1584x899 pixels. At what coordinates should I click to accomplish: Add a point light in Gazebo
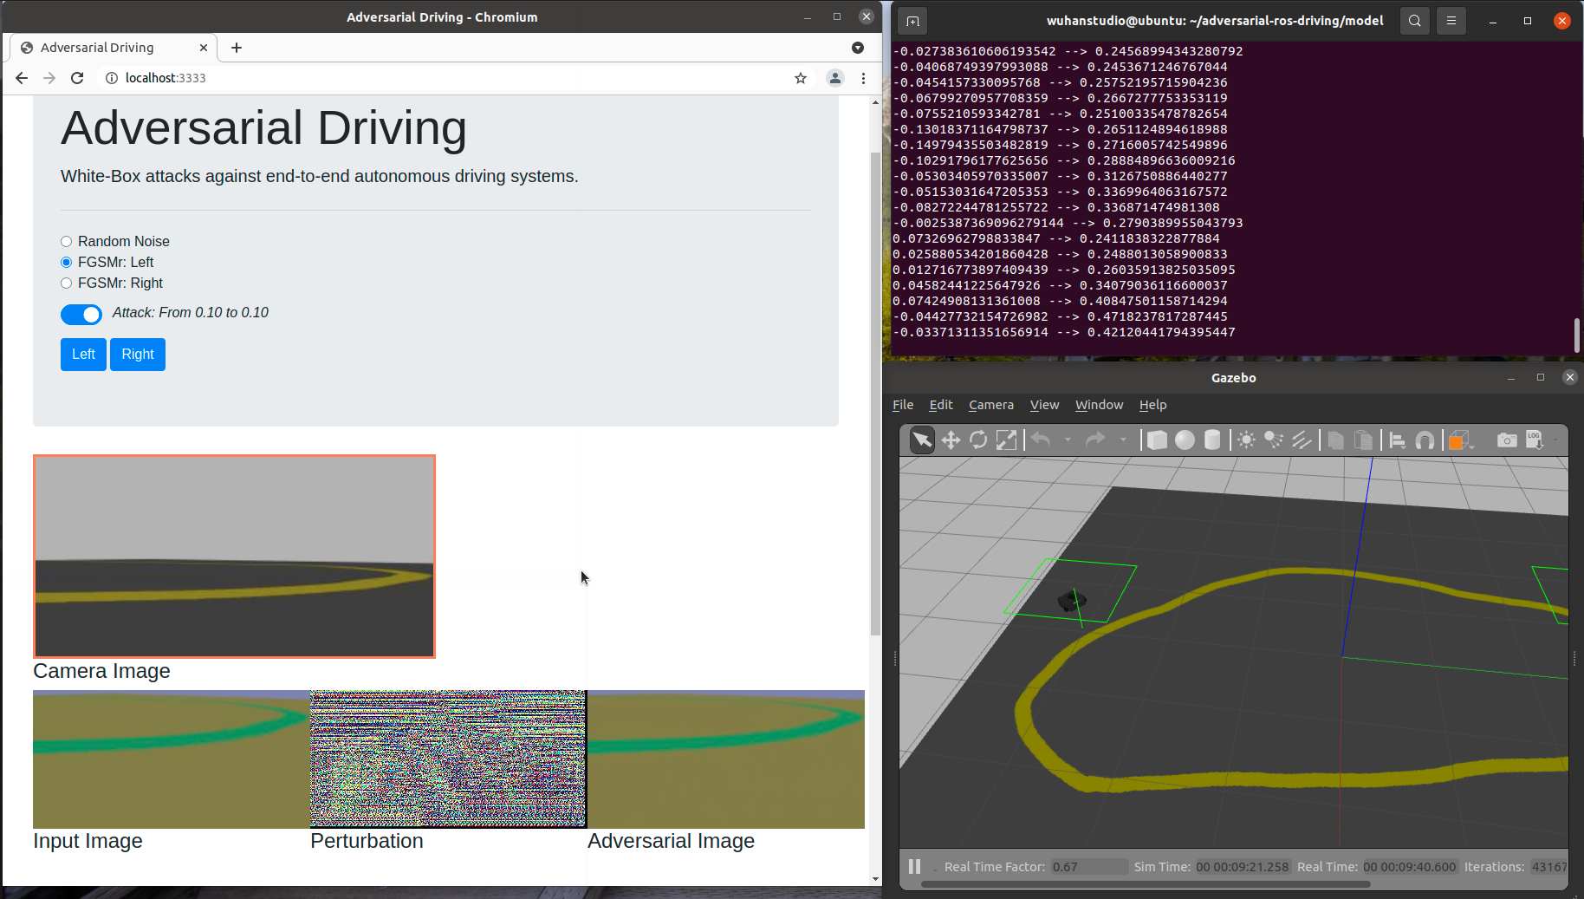(1246, 440)
